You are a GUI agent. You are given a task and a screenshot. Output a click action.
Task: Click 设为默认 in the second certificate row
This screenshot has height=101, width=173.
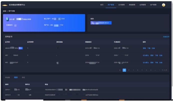146,55
